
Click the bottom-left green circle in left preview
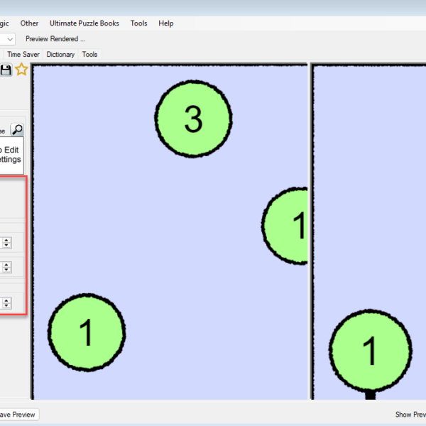click(x=87, y=332)
